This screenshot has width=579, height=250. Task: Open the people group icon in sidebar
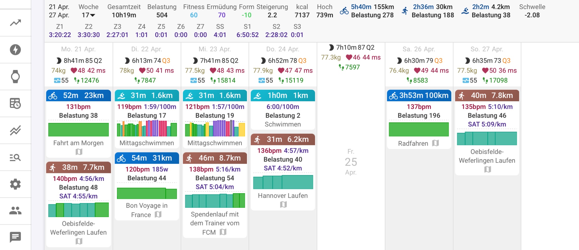[15, 211]
